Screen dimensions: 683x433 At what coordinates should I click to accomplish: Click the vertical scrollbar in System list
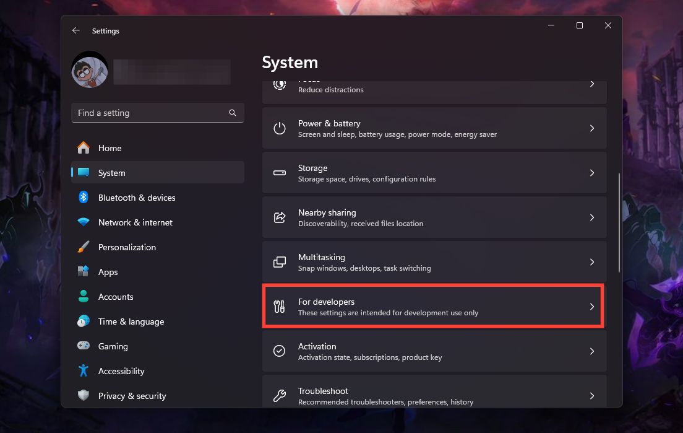coord(619,223)
